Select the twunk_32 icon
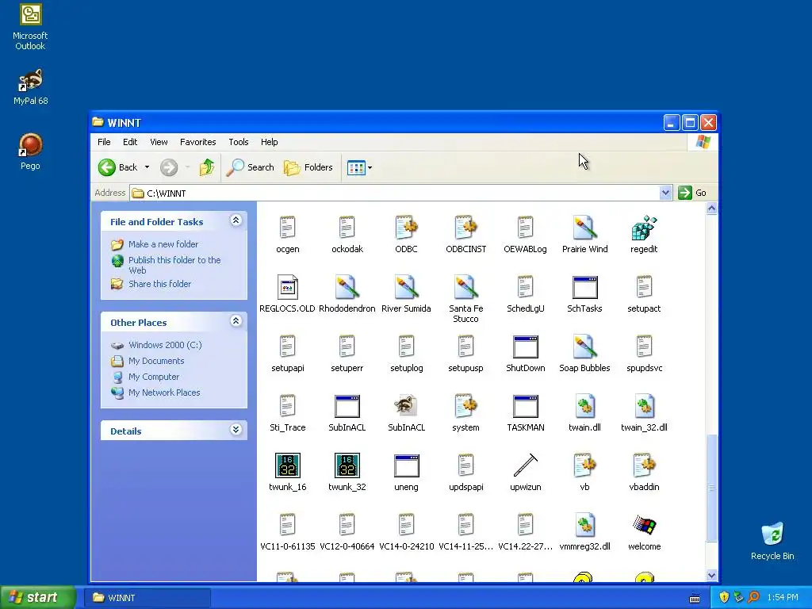 (347, 466)
